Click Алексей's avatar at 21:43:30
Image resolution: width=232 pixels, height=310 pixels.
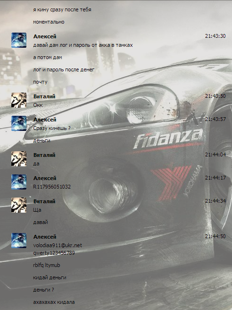(x=19, y=40)
